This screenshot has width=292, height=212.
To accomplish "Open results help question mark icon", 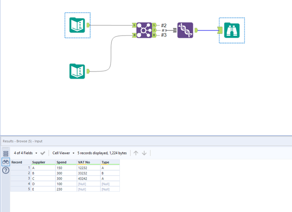I will click(x=6, y=170).
